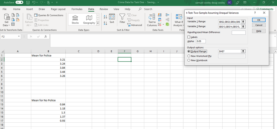Open What-If Analysis dropdown

click(179, 20)
